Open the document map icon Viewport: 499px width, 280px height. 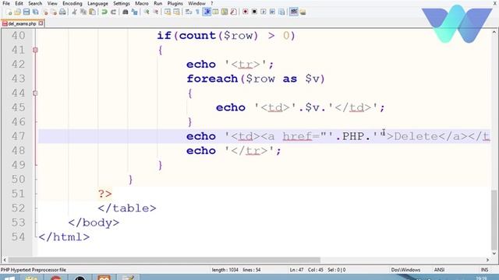[225, 12]
